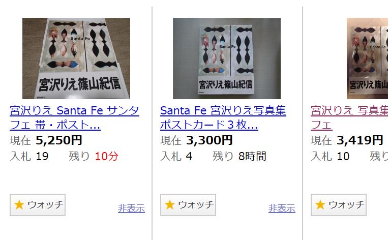Screen dimensions: 388x240
Task: Click the current price 3,300円
Action: [209, 140]
